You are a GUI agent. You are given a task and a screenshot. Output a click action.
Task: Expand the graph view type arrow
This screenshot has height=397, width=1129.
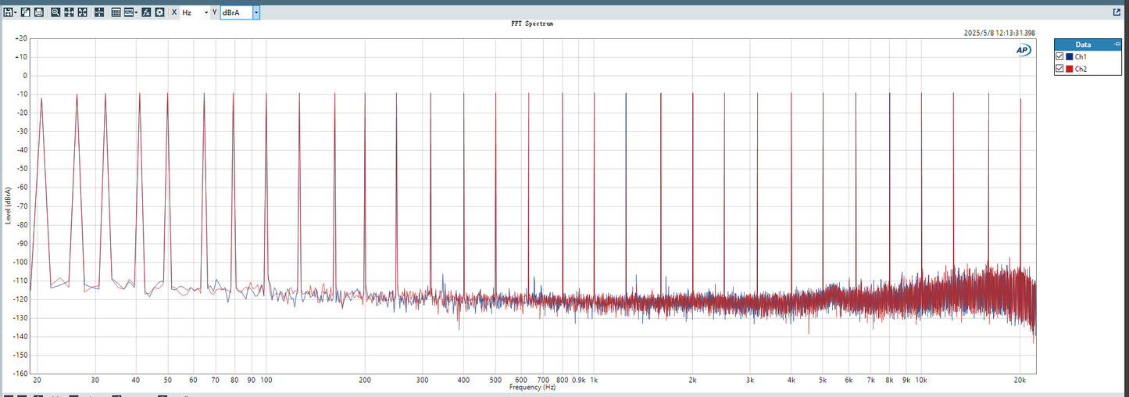(x=136, y=13)
